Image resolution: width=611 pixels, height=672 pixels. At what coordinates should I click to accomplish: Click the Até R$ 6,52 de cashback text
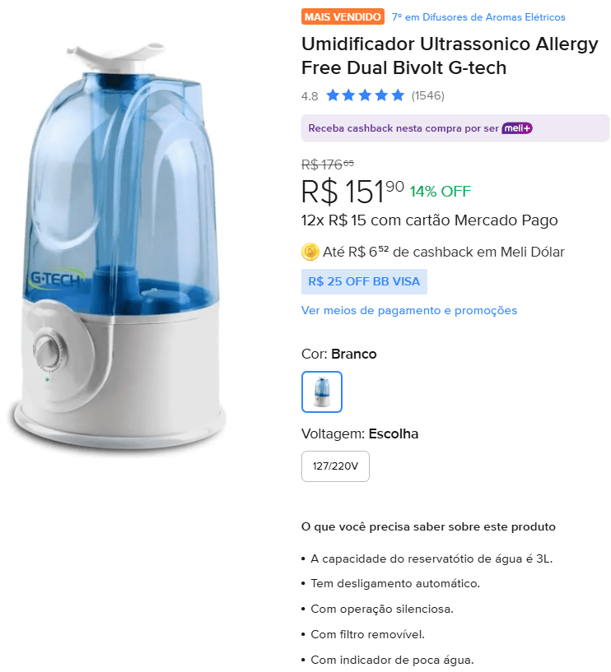[x=444, y=252]
